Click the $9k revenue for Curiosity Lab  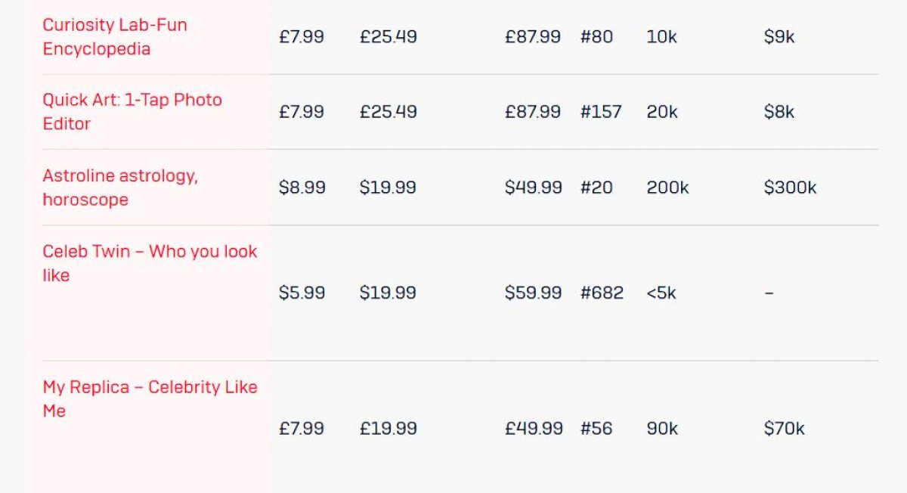(779, 36)
